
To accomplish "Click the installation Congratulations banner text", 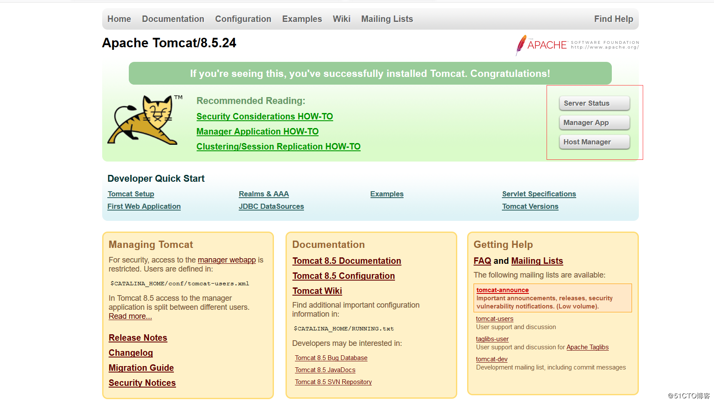I will (x=370, y=73).
